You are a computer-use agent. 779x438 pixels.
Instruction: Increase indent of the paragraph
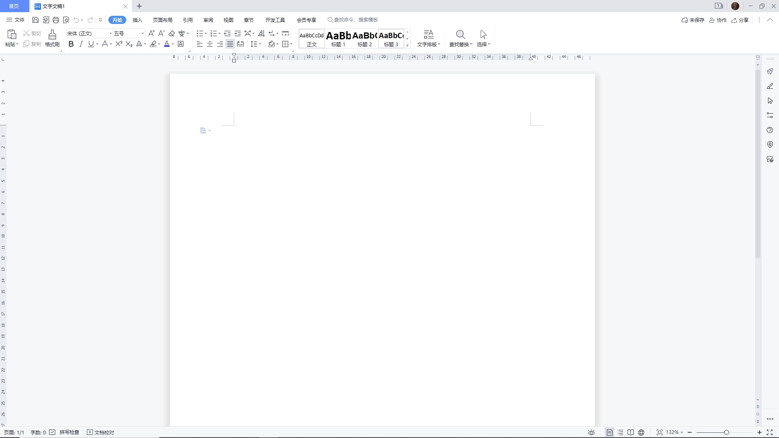(237, 33)
